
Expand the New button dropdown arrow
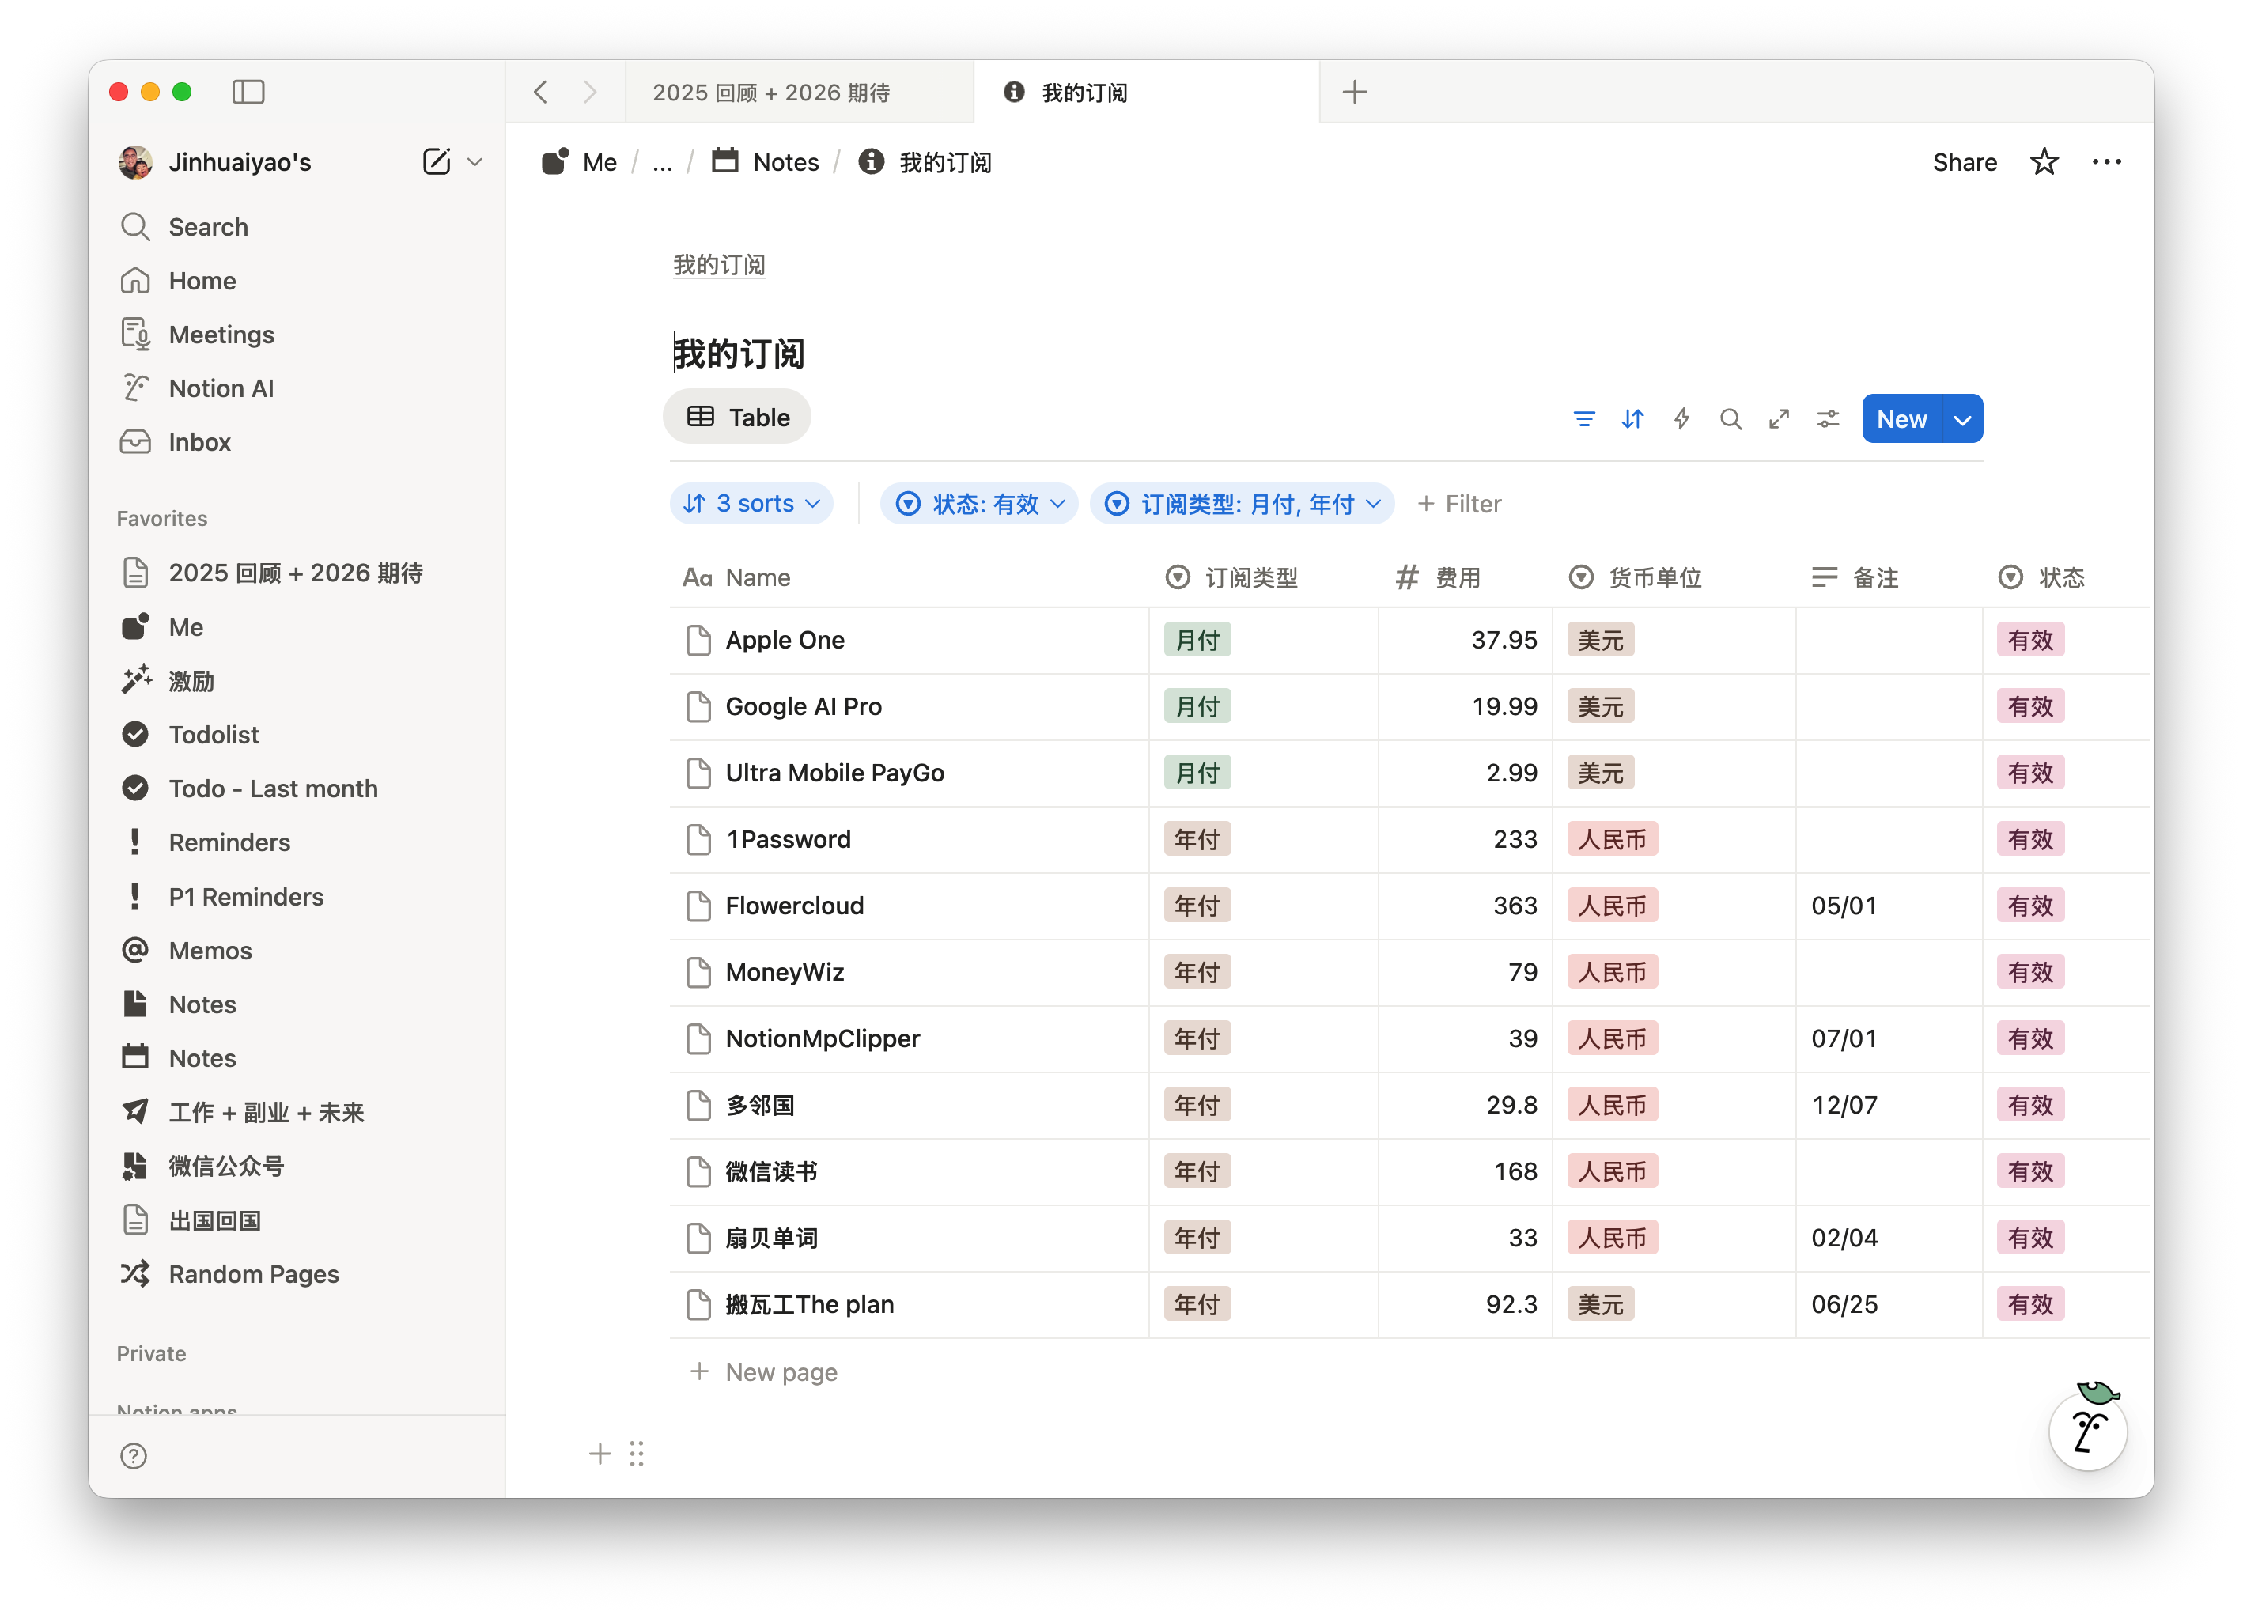(1962, 419)
